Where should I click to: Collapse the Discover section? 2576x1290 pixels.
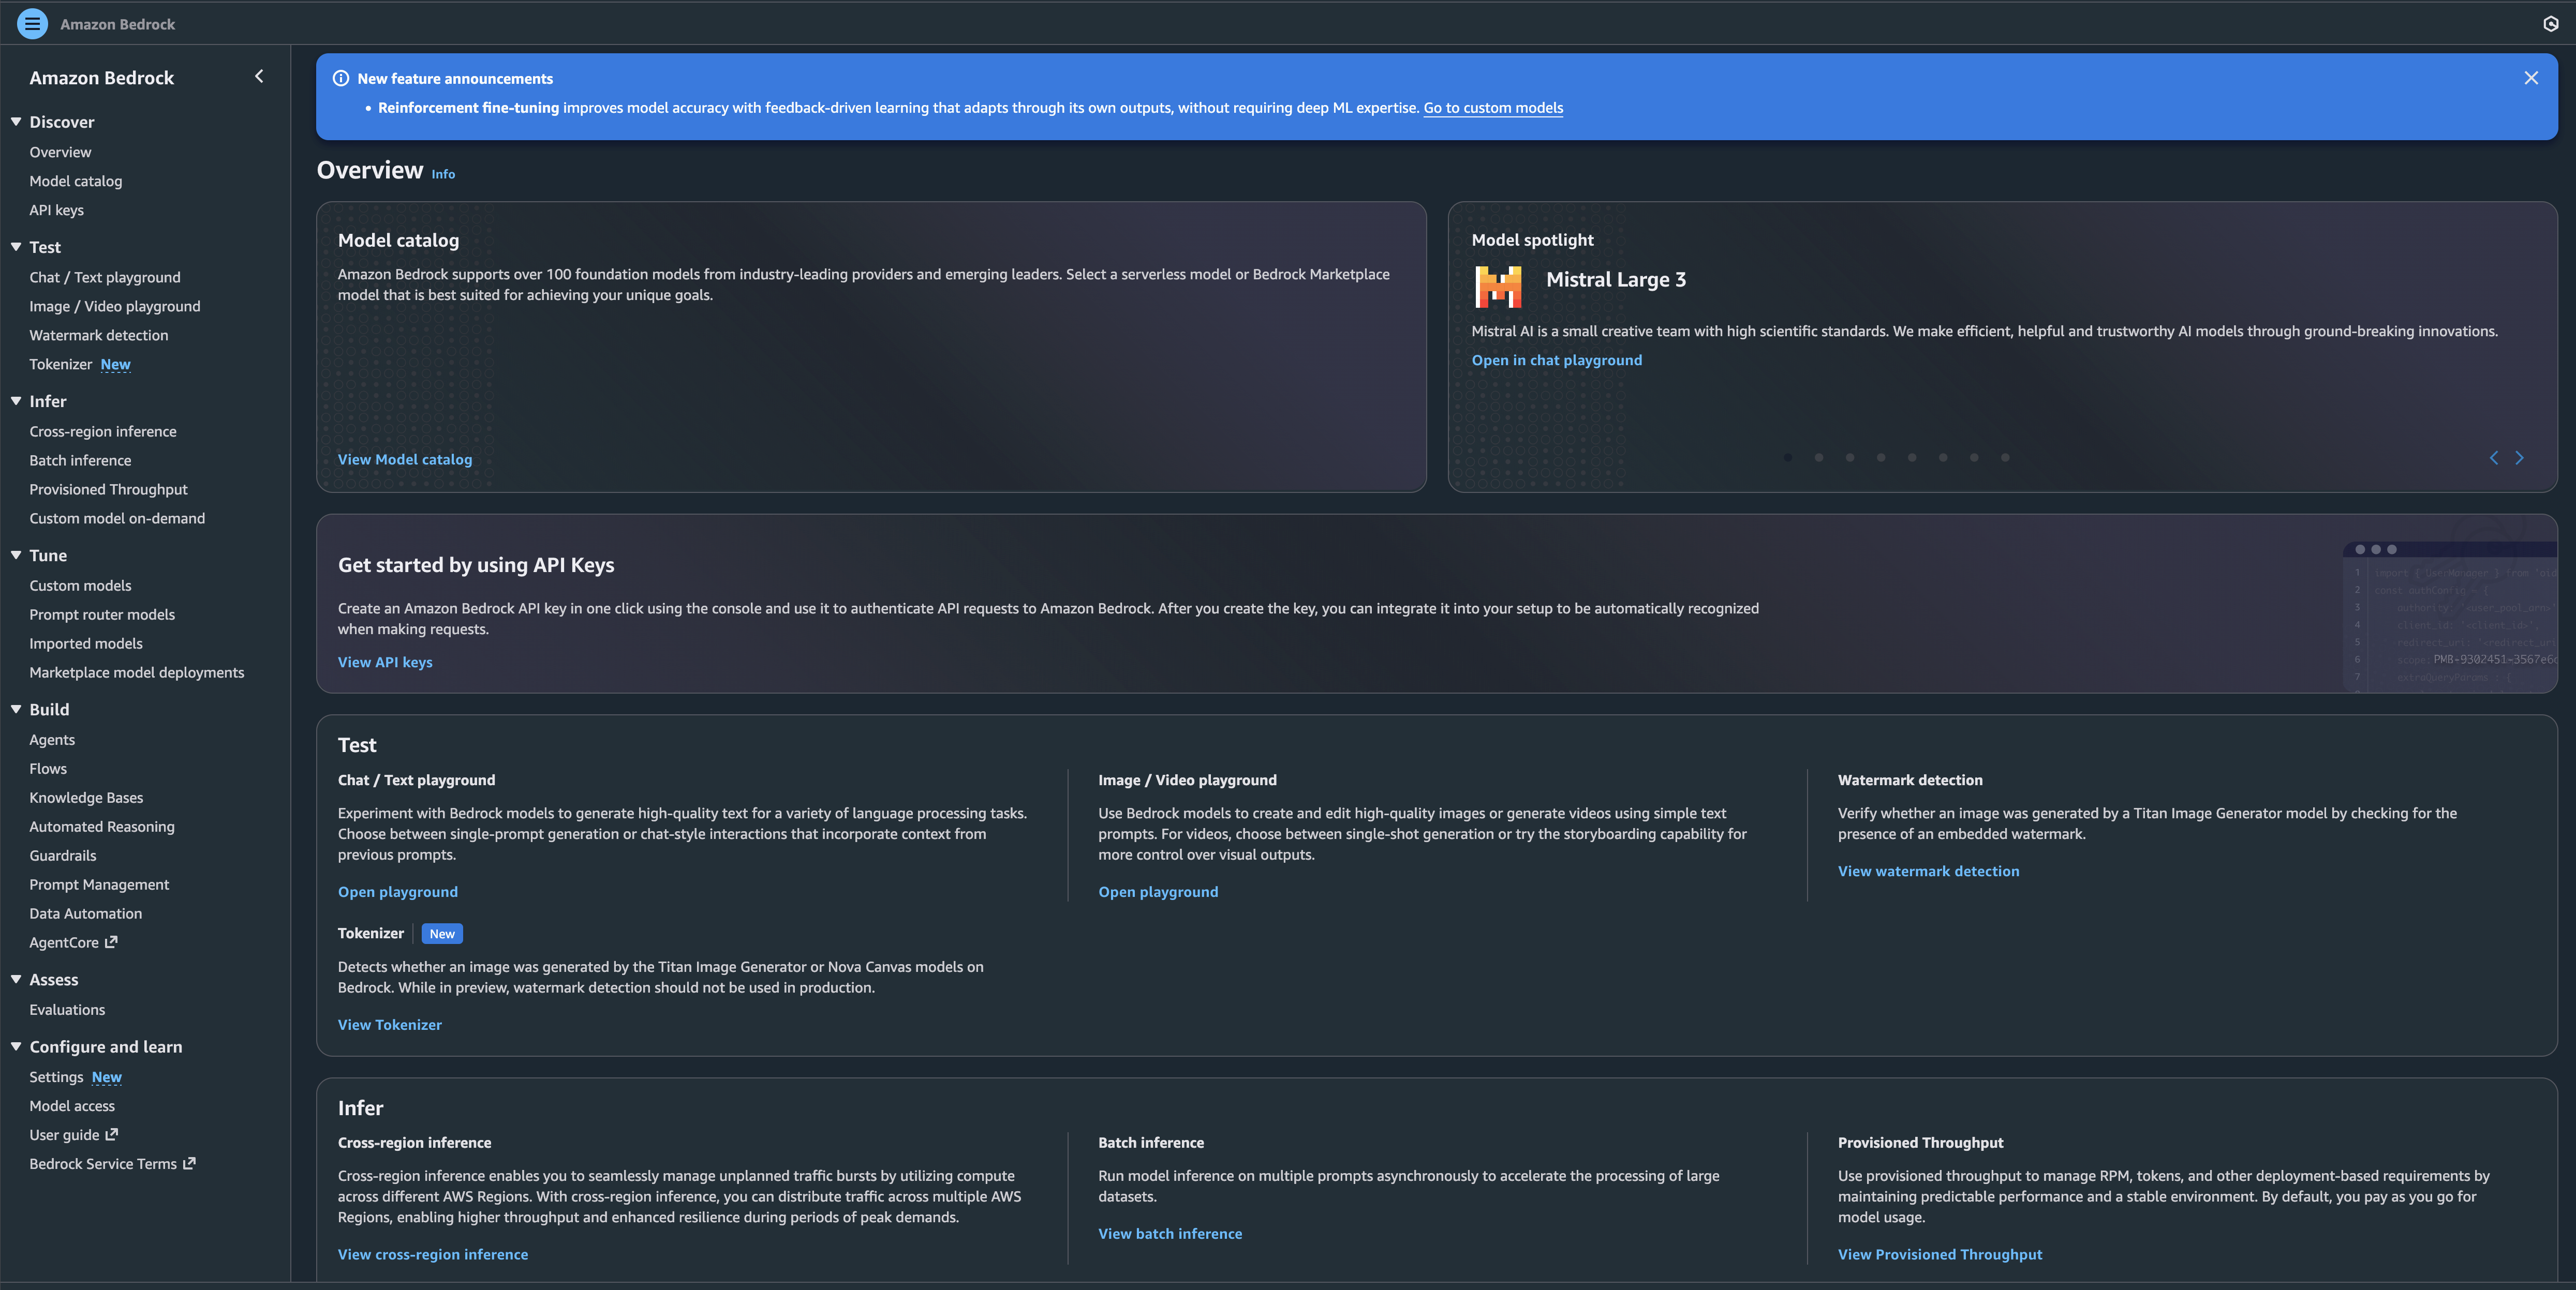pos(16,122)
